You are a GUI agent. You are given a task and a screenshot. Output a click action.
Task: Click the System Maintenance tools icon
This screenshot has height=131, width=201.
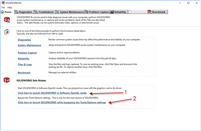(57, 12)
